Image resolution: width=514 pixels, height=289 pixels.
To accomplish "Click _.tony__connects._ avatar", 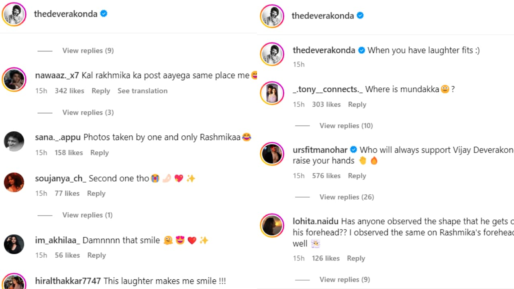I will coord(272,93).
